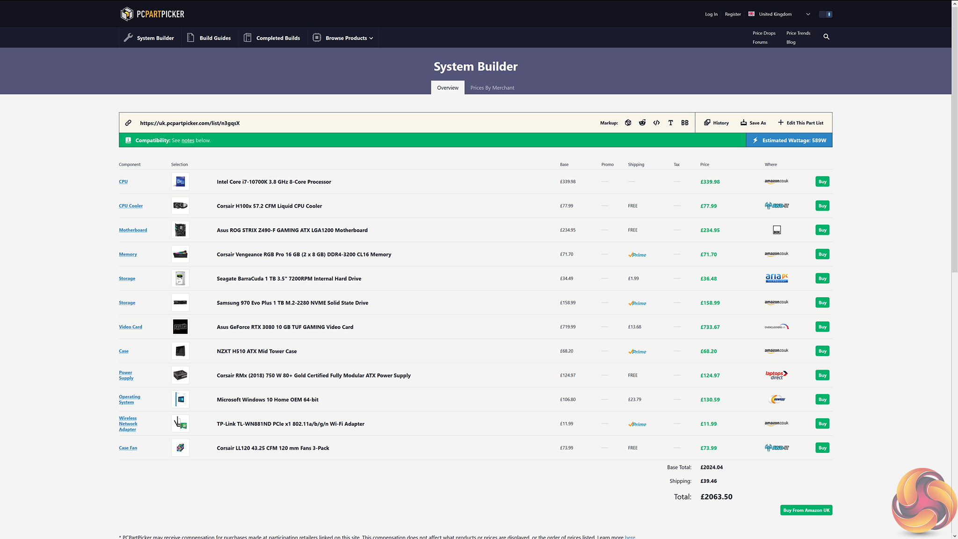Open the Video Card component link
Viewport: 958px width, 539px height.
point(130,327)
